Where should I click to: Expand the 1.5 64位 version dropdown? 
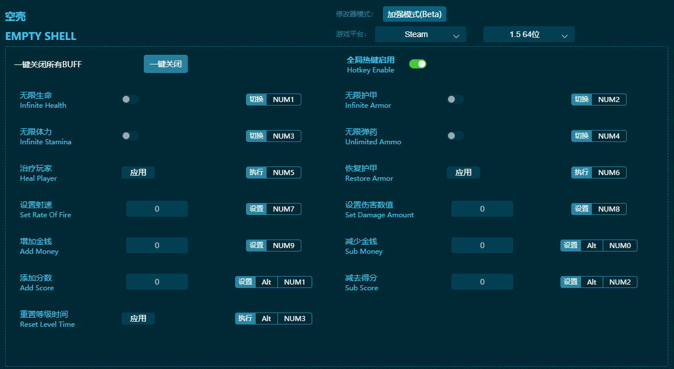coord(528,34)
